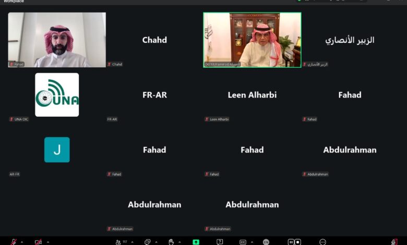Expand the audio options caret
Viewport: 407px width, 245px height.
(22, 242)
